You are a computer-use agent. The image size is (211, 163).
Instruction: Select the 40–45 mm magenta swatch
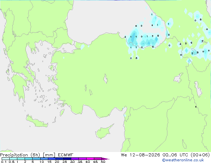click(x=90, y=159)
